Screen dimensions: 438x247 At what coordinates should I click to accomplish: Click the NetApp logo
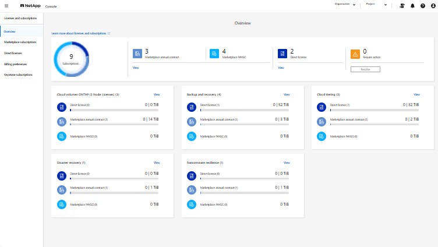click(x=30, y=5)
